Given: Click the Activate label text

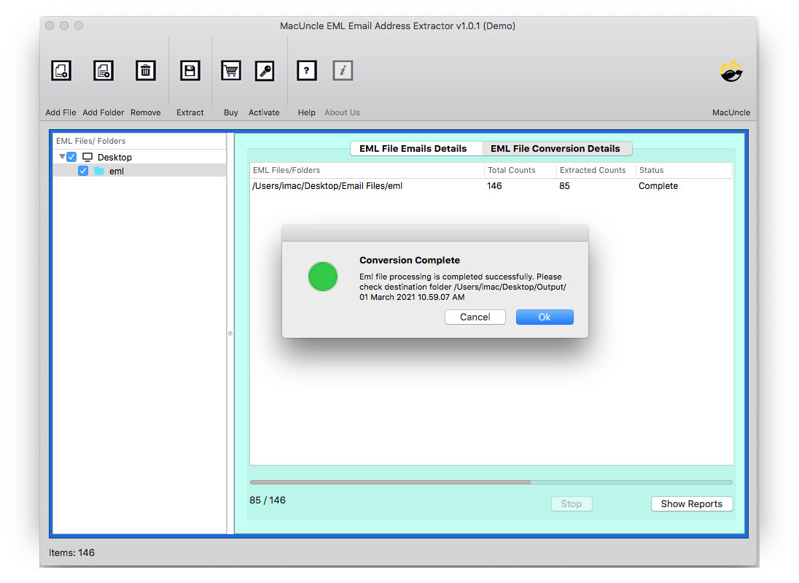Looking at the screenshot, I should click(x=264, y=112).
